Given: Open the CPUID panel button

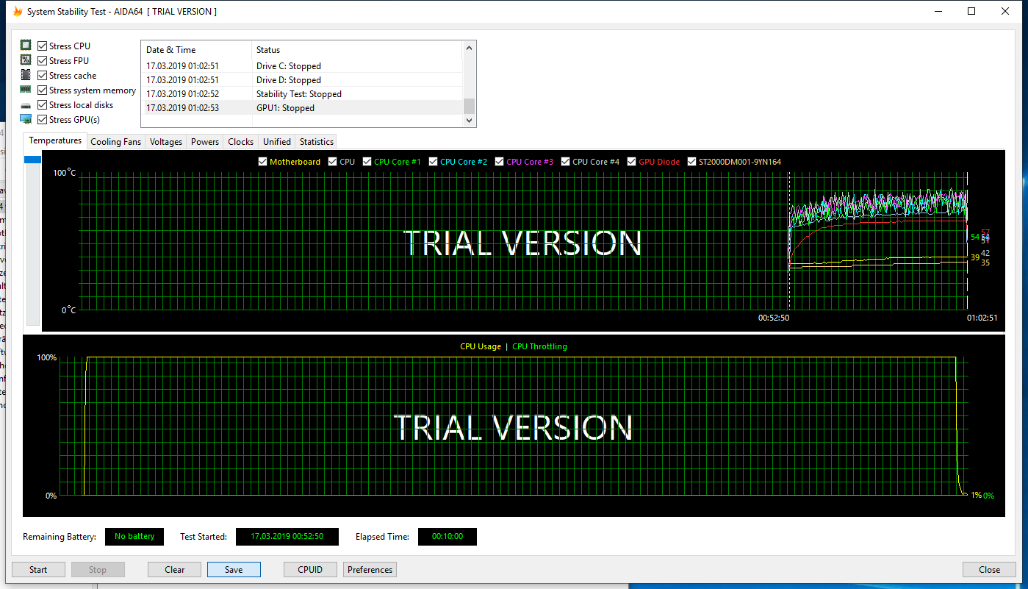Looking at the screenshot, I should 310,569.
